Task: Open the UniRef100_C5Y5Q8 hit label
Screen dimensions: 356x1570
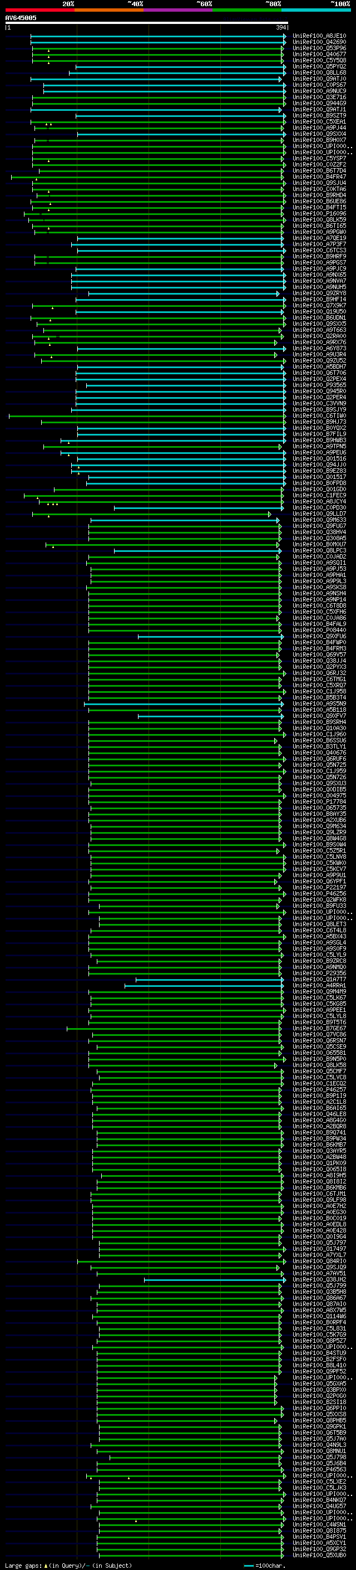Action: (x=319, y=60)
